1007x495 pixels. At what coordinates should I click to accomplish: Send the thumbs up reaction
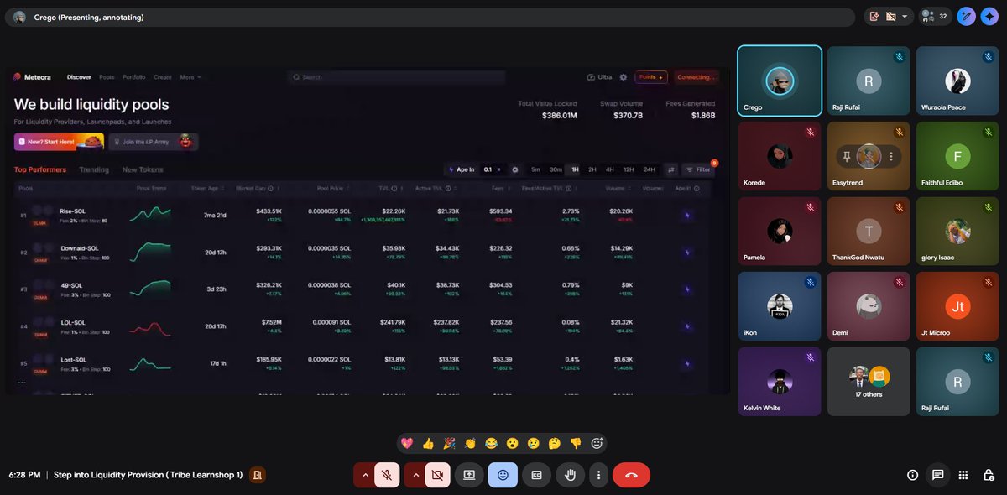point(429,443)
